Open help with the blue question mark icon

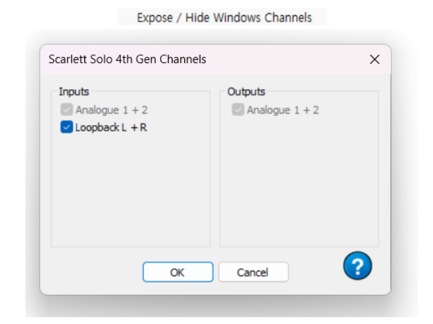[x=357, y=266]
